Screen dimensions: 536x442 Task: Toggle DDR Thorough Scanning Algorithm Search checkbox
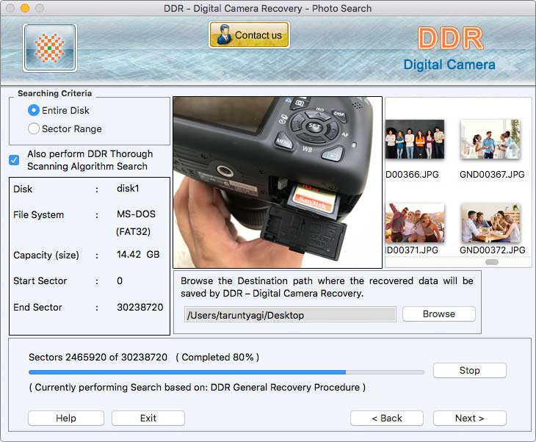click(14, 160)
